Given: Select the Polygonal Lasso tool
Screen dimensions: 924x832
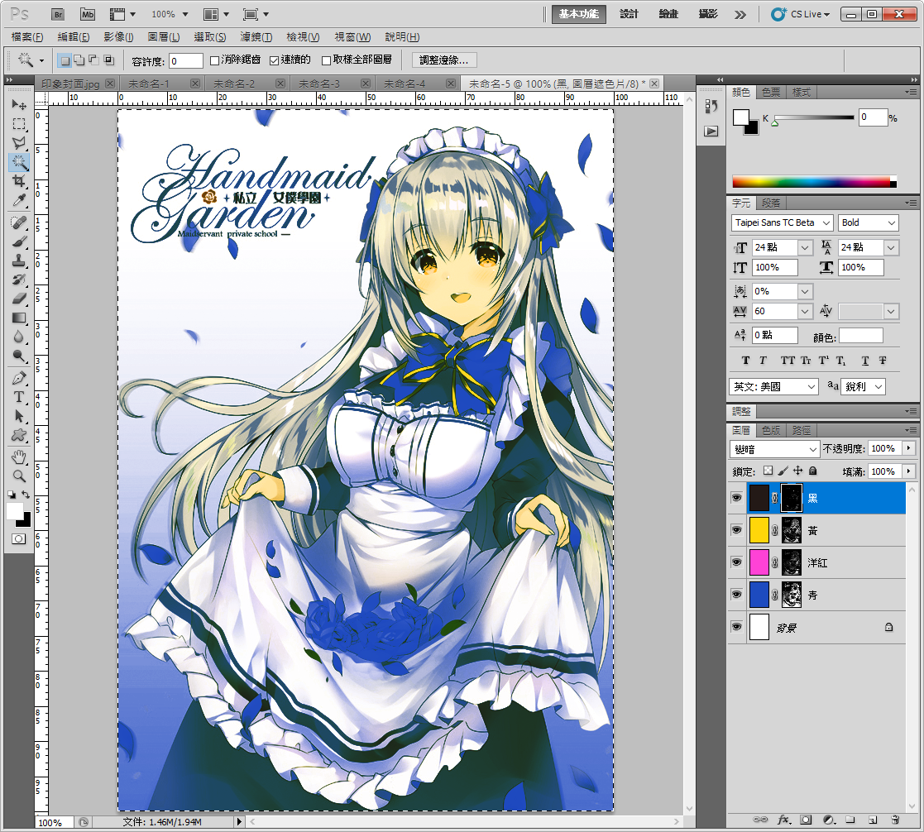Looking at the screenshot, I should tap(19, 142).
